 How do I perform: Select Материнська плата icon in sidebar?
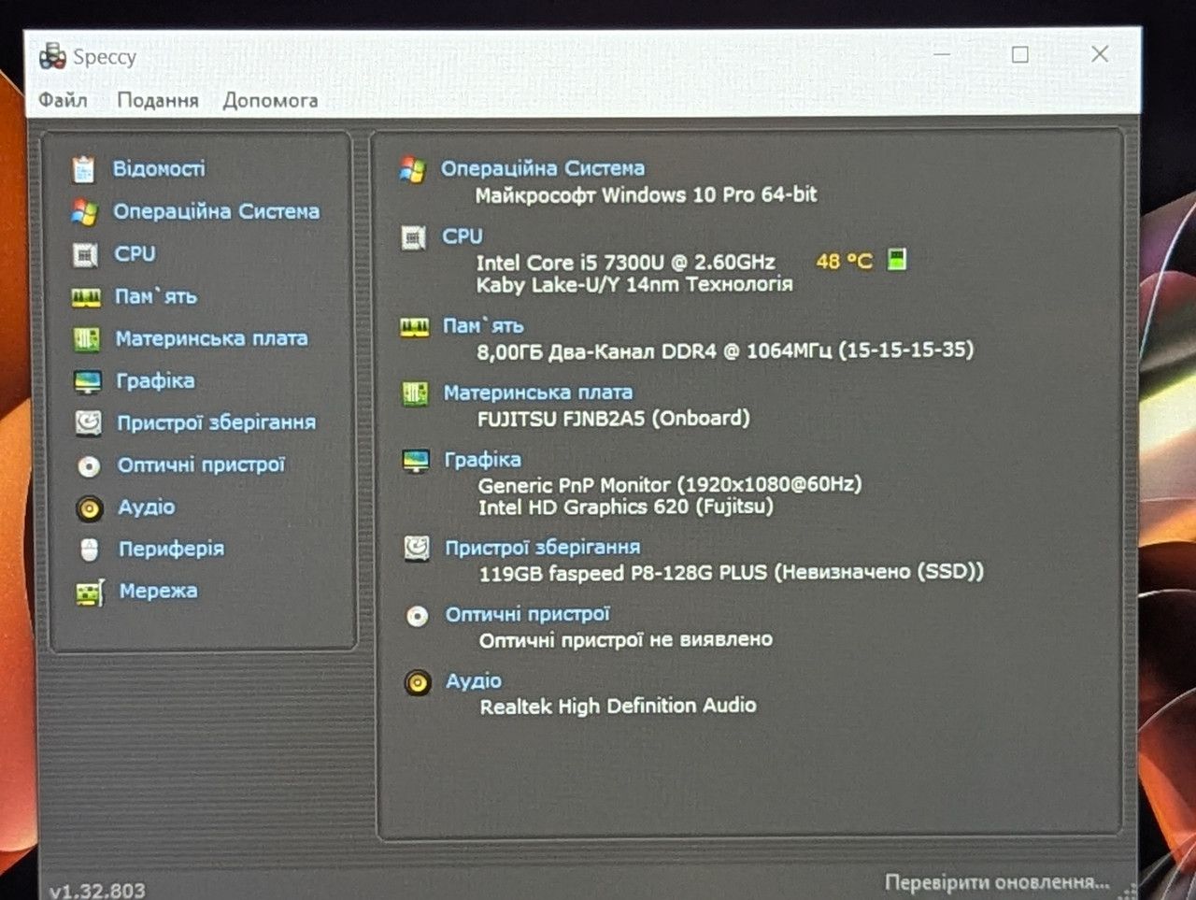[86, 339]
